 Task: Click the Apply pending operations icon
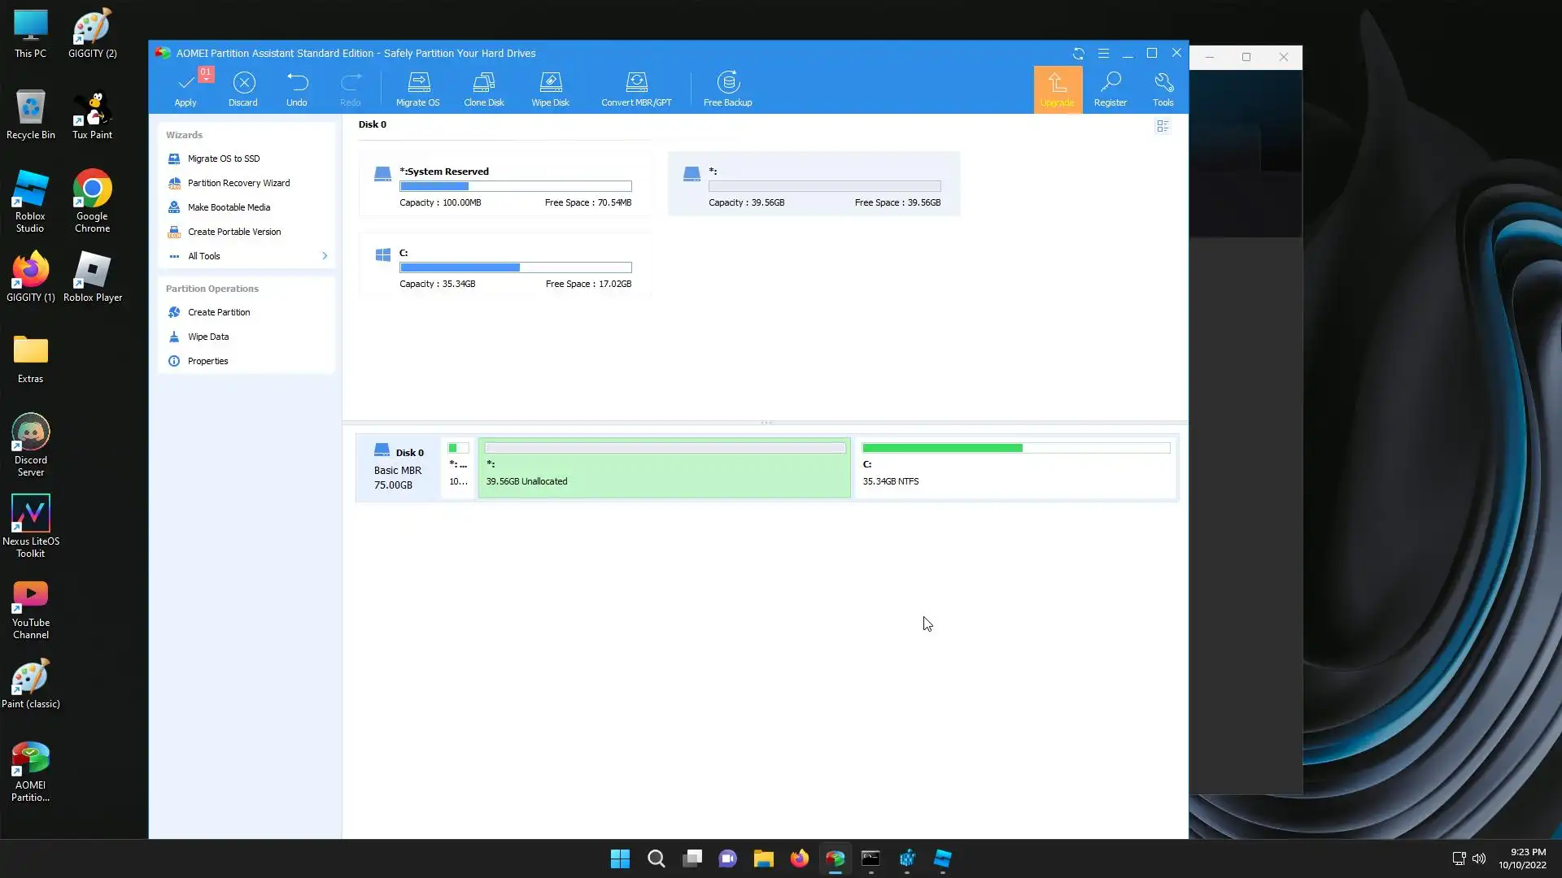185,85
